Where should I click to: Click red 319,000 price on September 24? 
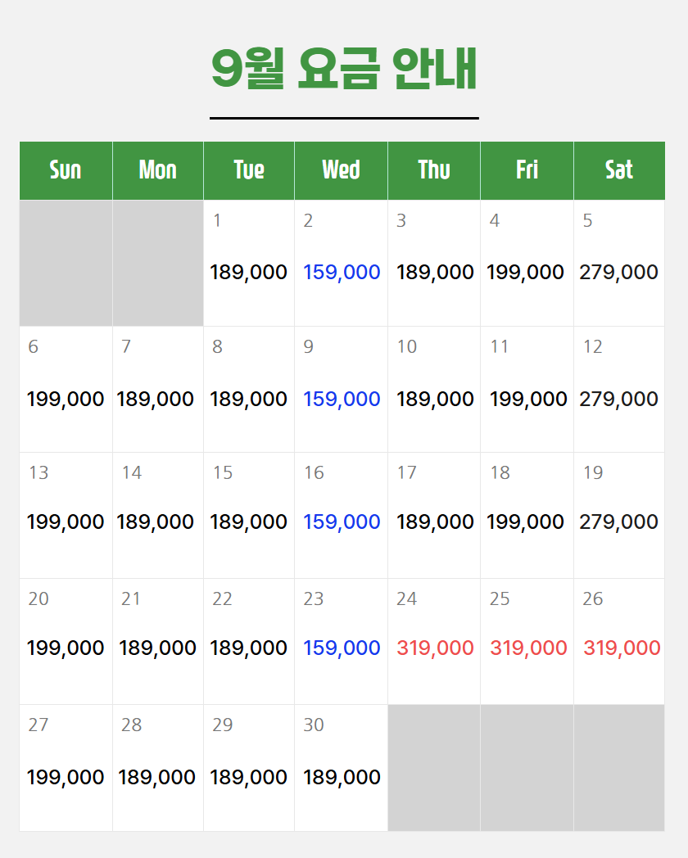(435, 648)
